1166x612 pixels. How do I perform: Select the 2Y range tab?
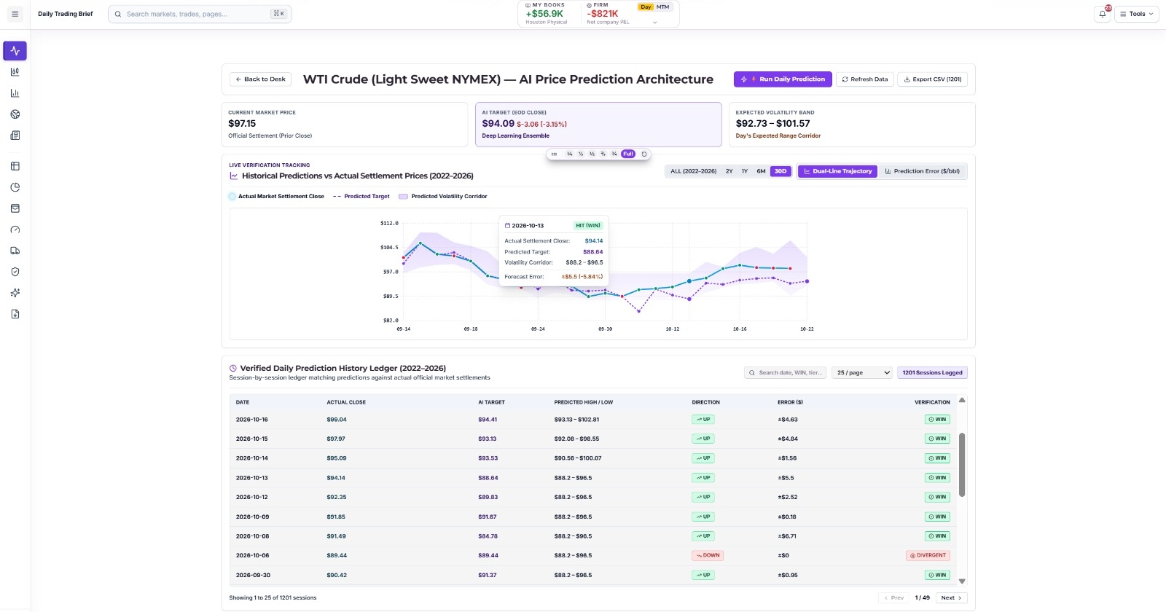(729, 171)
